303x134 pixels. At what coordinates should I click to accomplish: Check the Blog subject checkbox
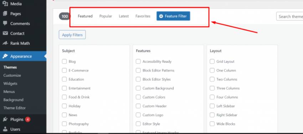coord(65,61)
